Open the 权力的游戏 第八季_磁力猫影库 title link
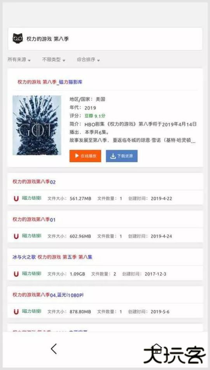This screenshot has width=210, height=370. (50, 82)
